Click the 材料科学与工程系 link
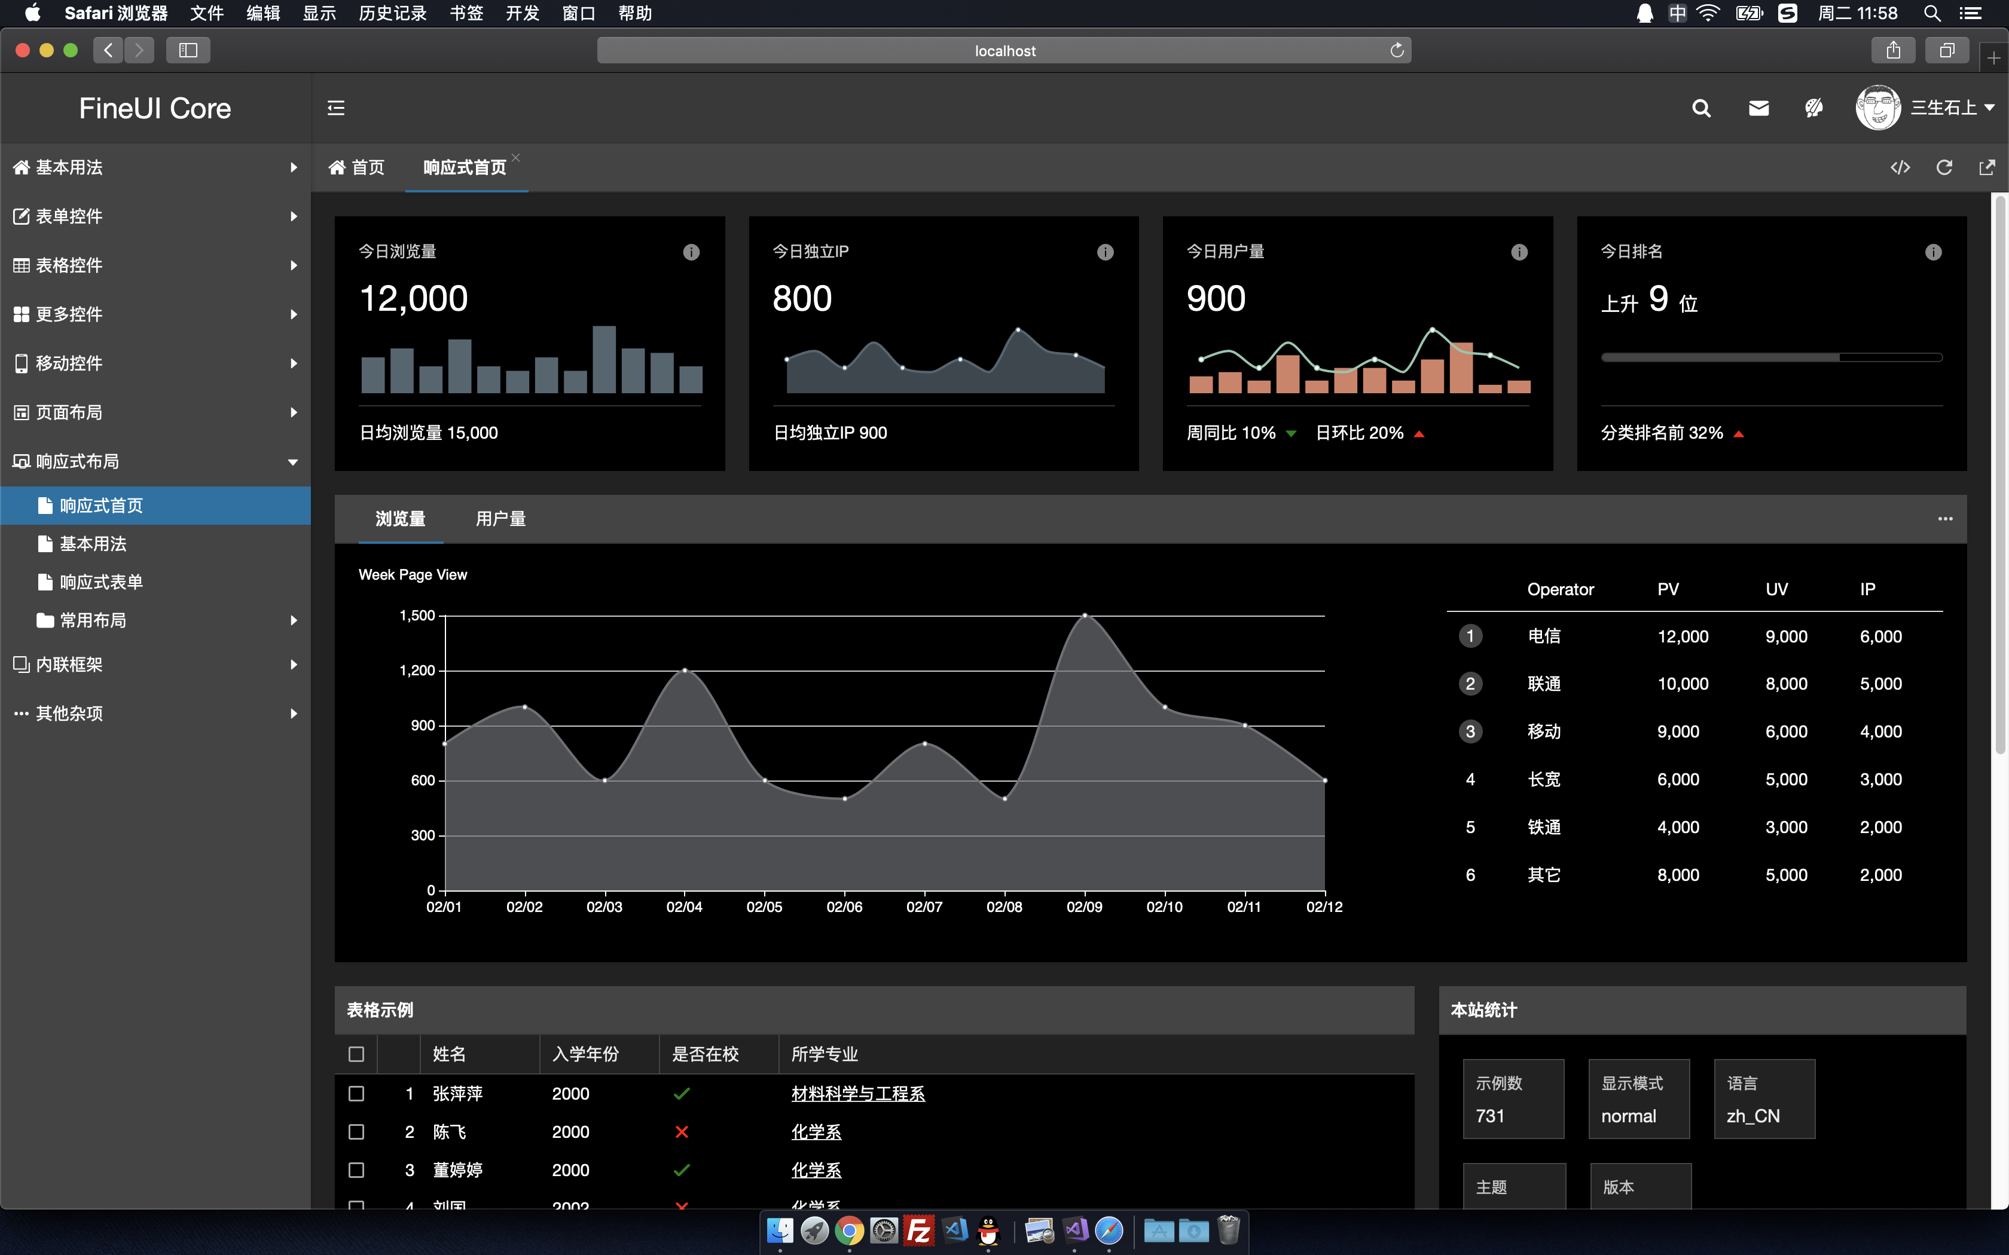 (x=857, y=1094)
